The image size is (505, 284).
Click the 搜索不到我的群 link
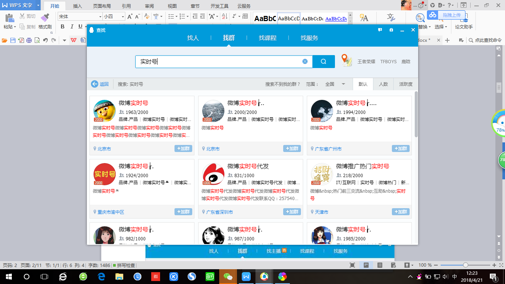283,84
